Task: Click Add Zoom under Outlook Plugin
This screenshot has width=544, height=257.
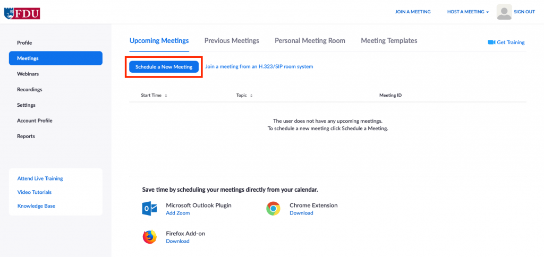Action: coord(177,213)
